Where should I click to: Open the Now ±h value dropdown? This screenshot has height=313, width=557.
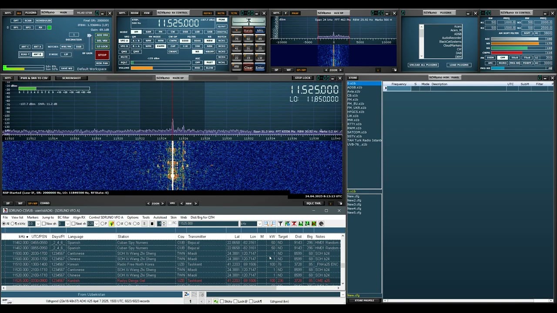pyautogui.click(x=67, y=223)
